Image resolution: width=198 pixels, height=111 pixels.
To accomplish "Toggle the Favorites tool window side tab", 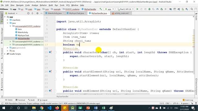I will (2, 68).
